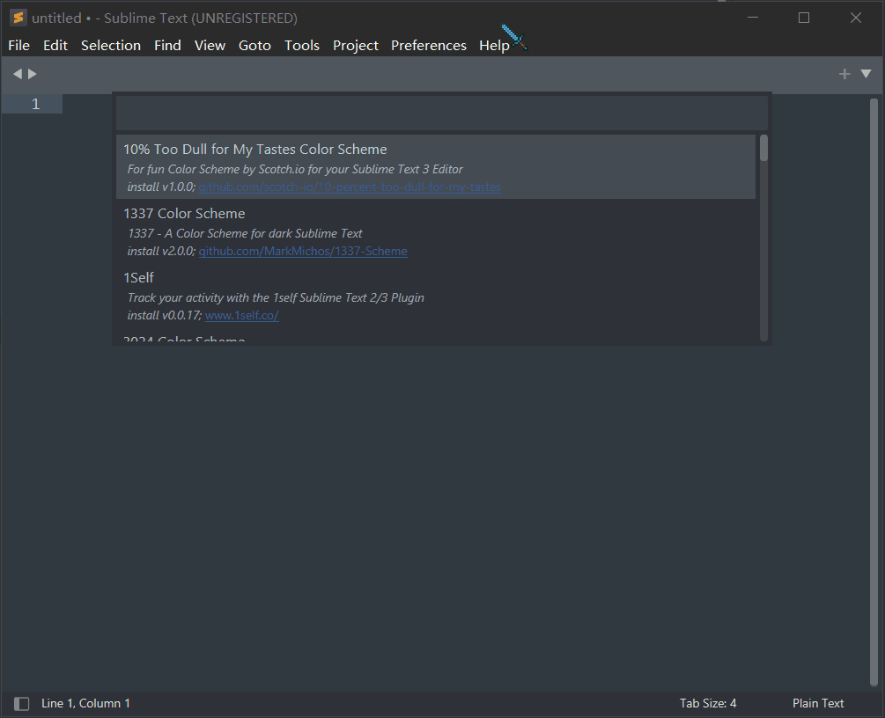This screenshot has width=885, height=718.
Task: Open the Find menu
Action: [x=167, y=45]
